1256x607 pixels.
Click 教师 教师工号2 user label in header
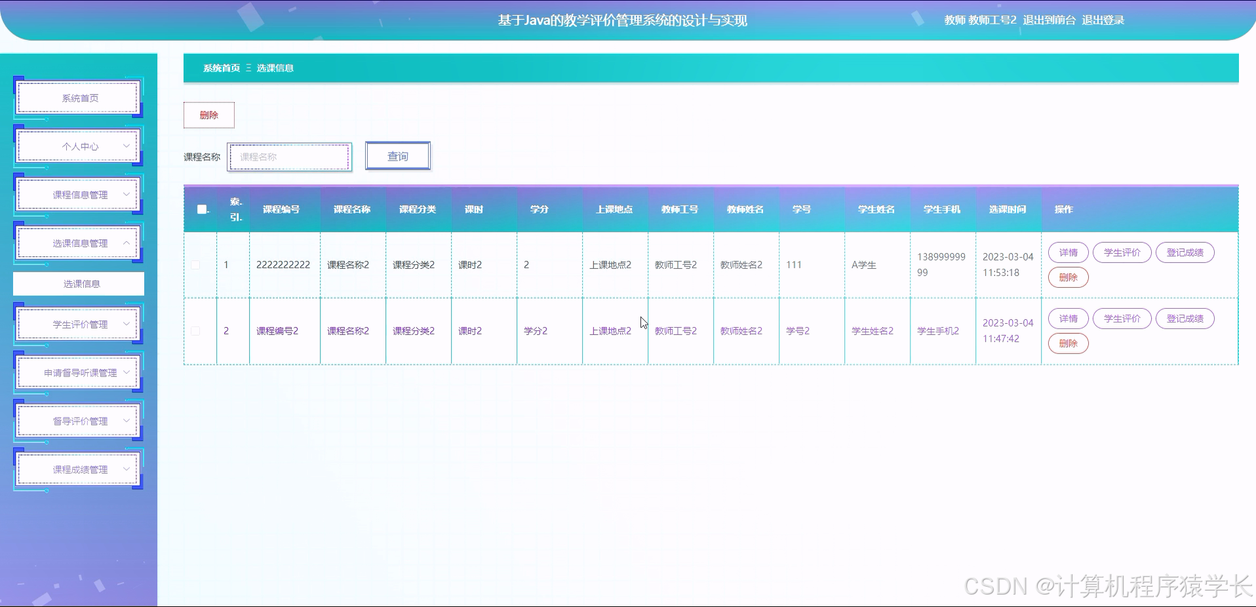click(980, 20)
